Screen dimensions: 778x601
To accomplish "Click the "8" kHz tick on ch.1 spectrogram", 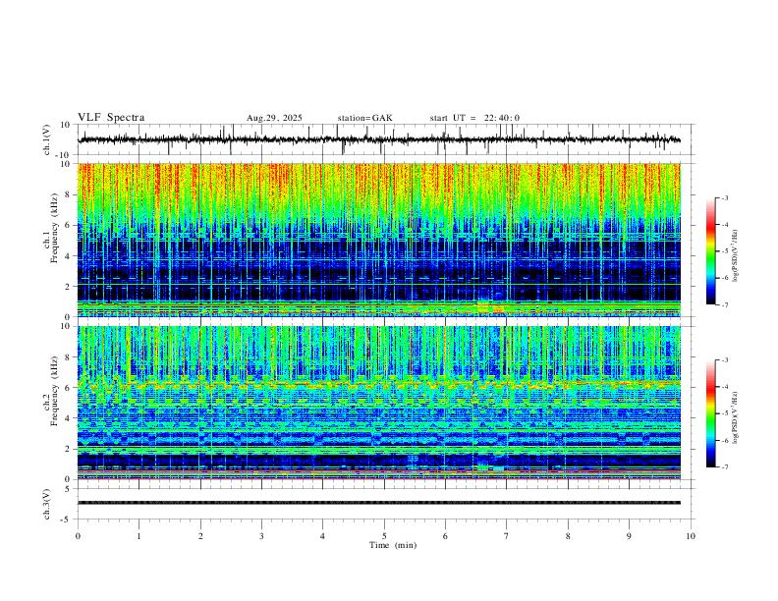I will tap(69, 194).
